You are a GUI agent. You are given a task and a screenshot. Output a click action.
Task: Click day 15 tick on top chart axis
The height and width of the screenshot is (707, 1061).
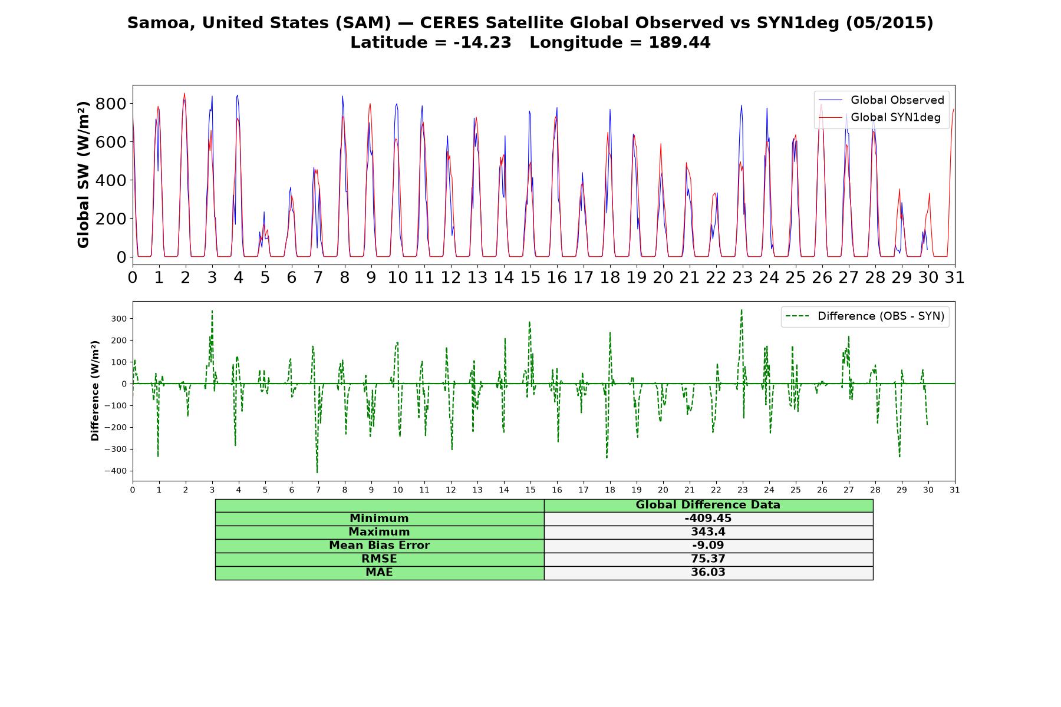coord(530,277)
